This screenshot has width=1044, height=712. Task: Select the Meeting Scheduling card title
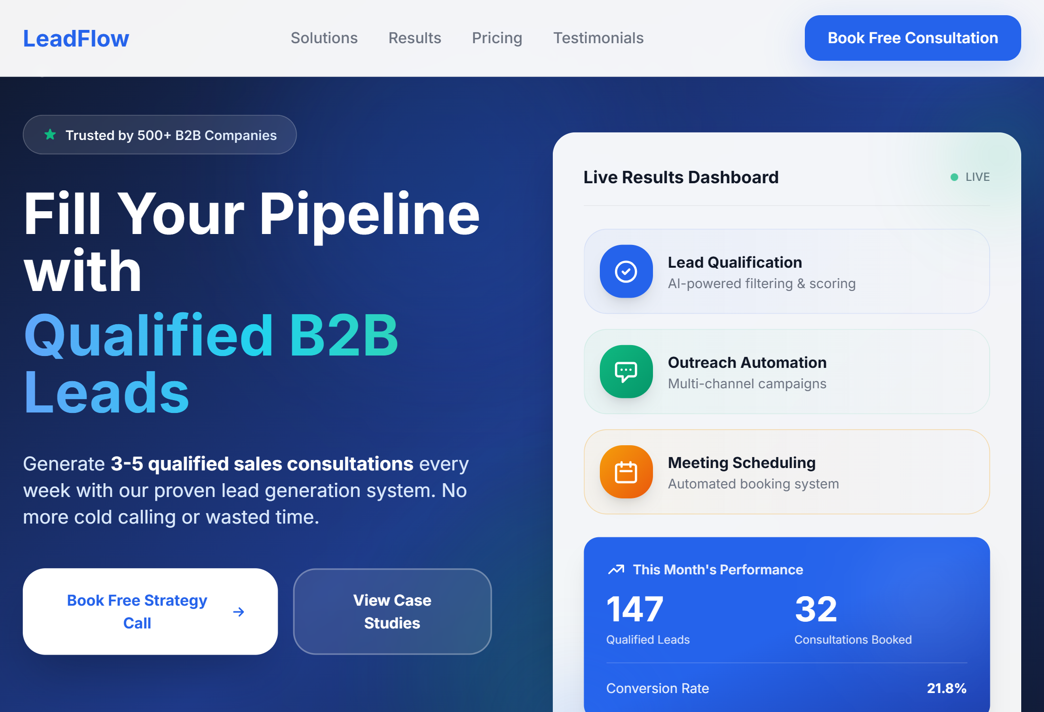pyautogui.click(x=741, y=462)
